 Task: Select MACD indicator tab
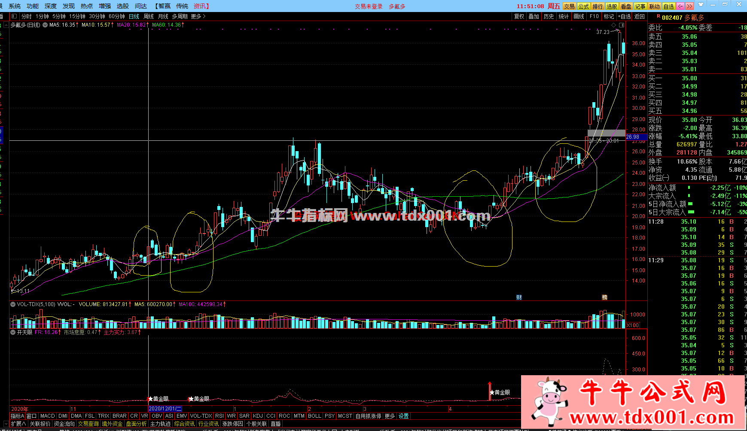(48, 416)
